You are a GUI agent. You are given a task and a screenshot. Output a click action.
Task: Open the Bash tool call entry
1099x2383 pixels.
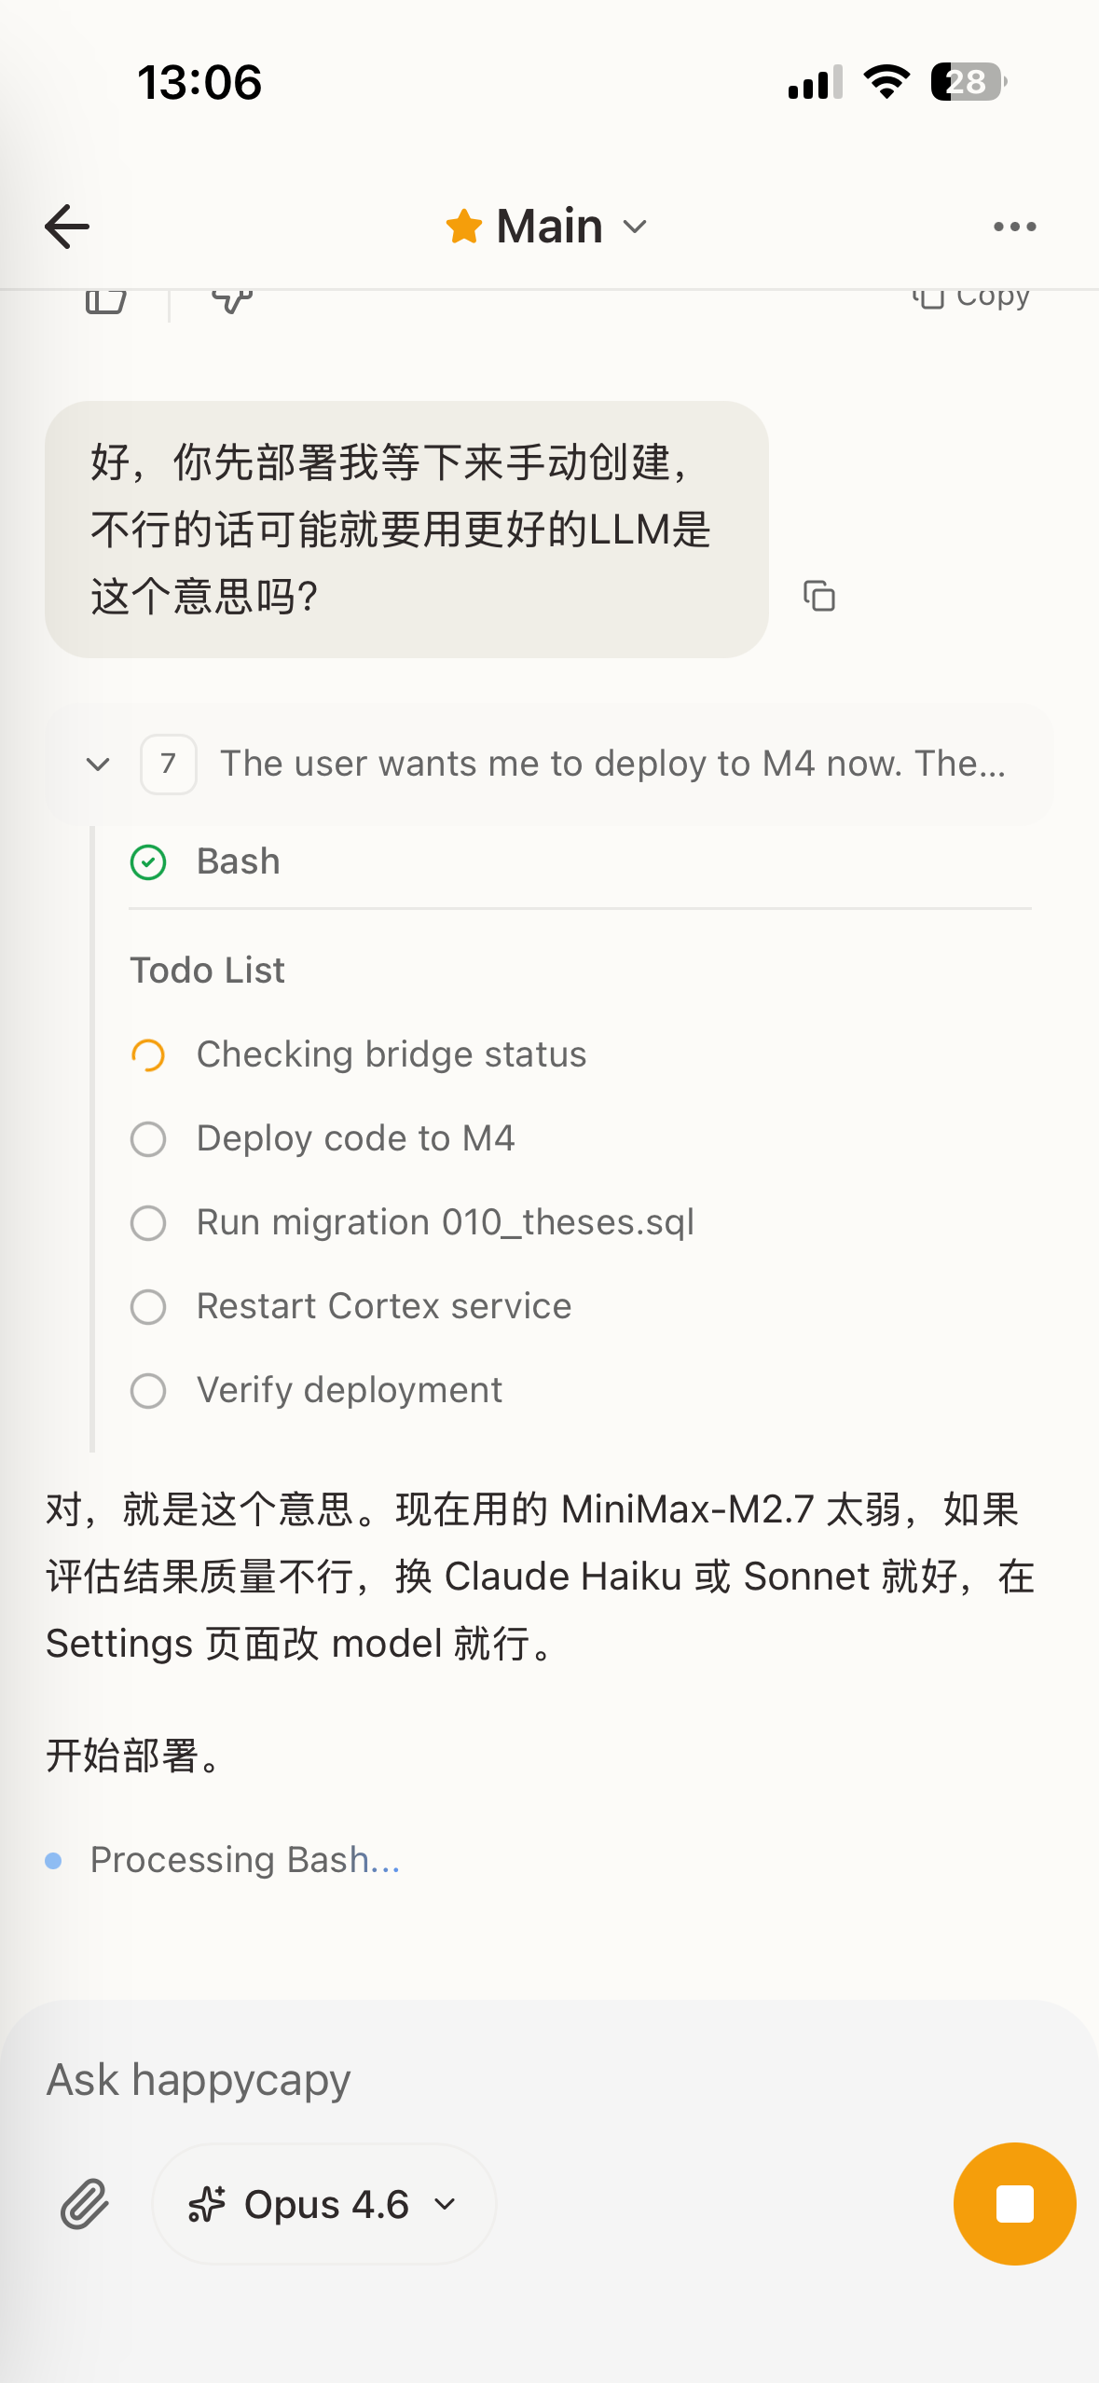[239, 862]
